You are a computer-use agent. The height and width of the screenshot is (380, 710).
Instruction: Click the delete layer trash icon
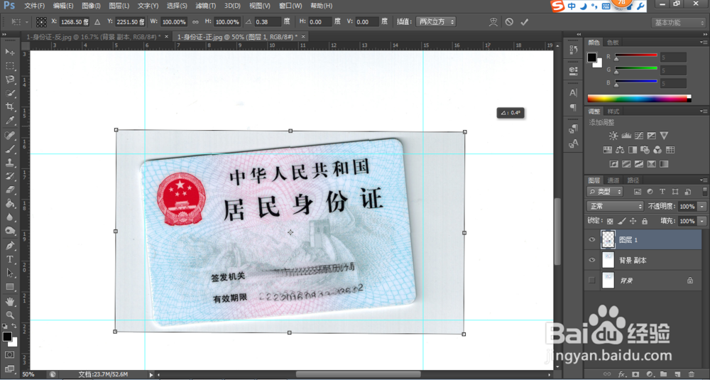click(691, 374)
